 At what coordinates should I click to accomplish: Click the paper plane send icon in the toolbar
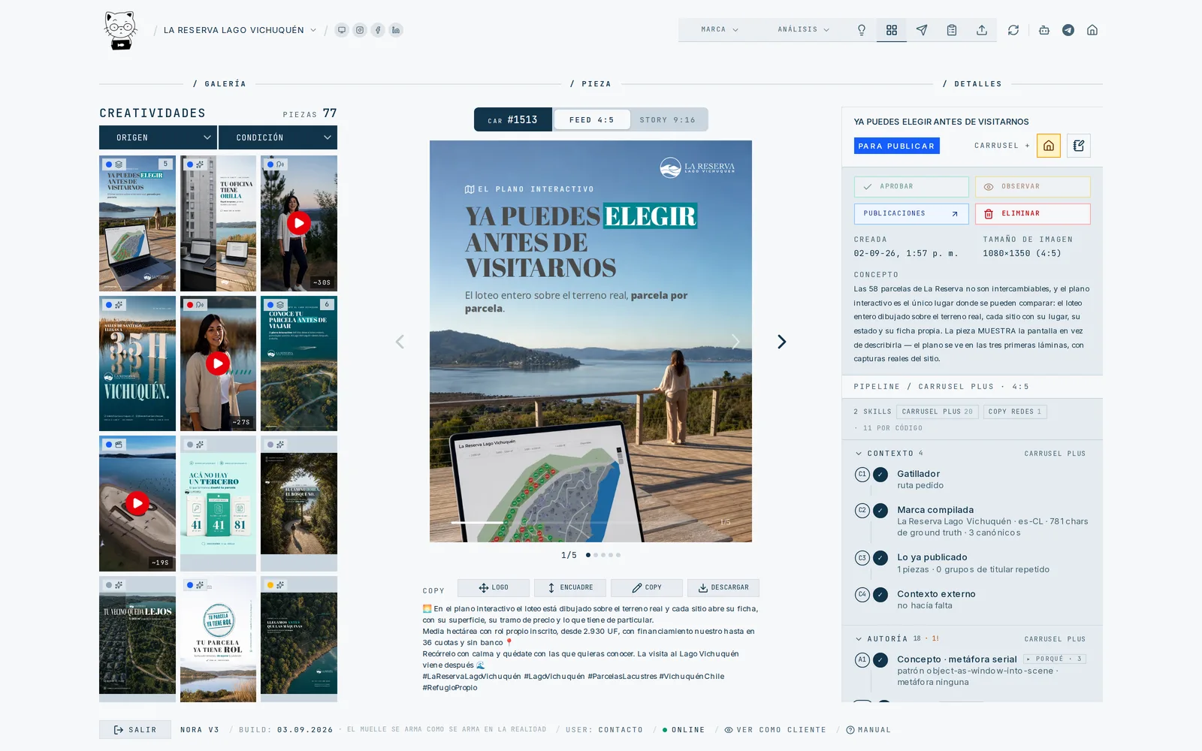(922, 30)
